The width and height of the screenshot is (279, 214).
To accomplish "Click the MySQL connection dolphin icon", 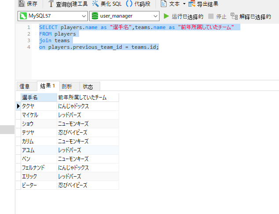I will pos(23,16).
